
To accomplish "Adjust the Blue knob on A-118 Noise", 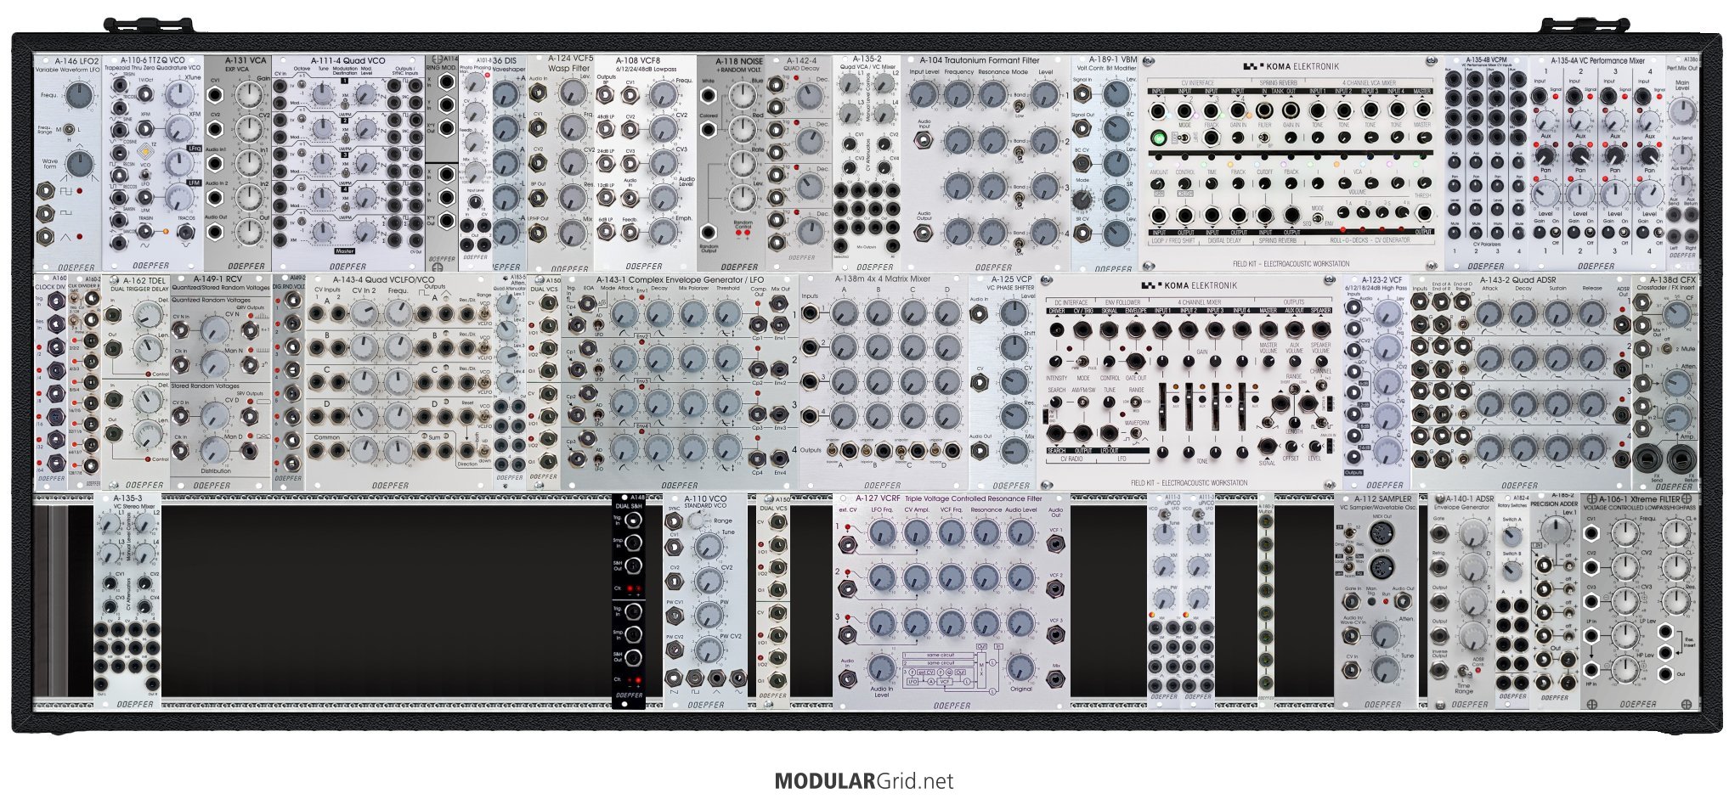I will [x=741, y=96].
